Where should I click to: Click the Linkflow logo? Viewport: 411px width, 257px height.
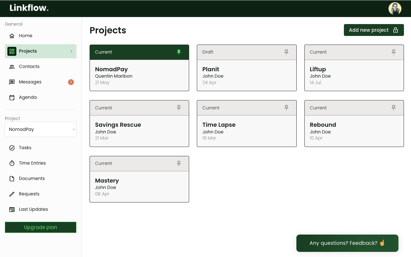29,8
